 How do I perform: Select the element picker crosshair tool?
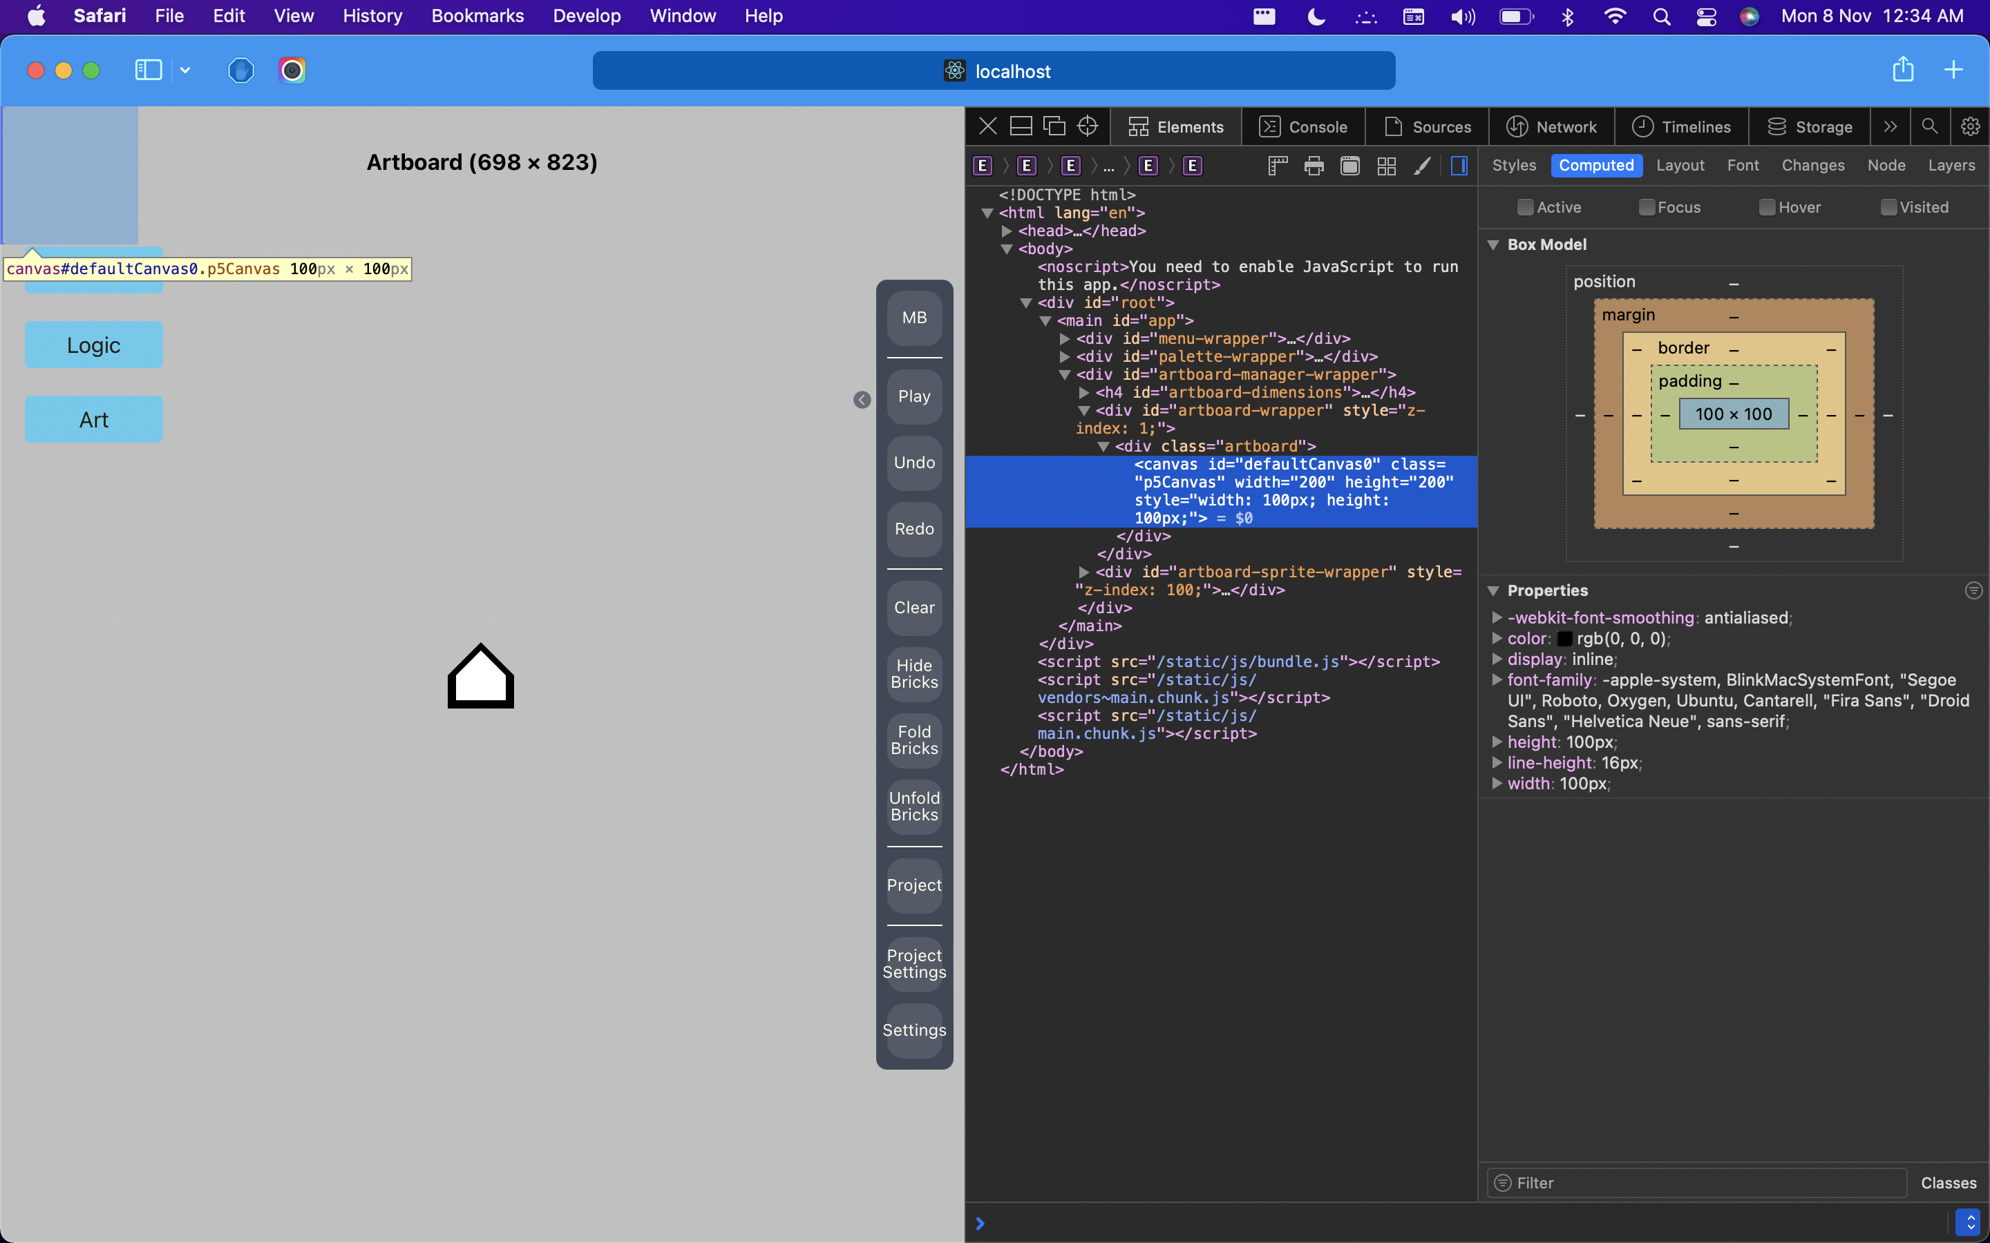pos(1087,126)
